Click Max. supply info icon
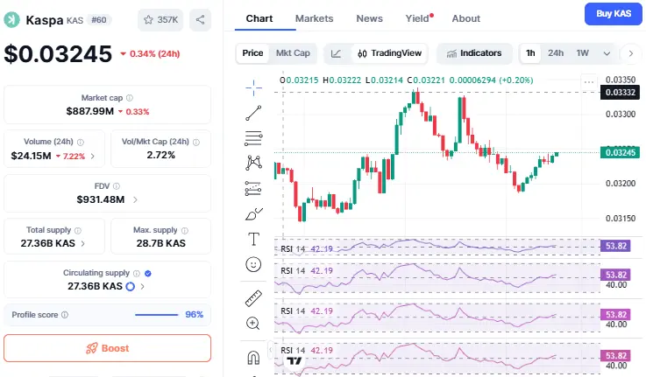Viewport: 646px width, 377px height. 185,231
